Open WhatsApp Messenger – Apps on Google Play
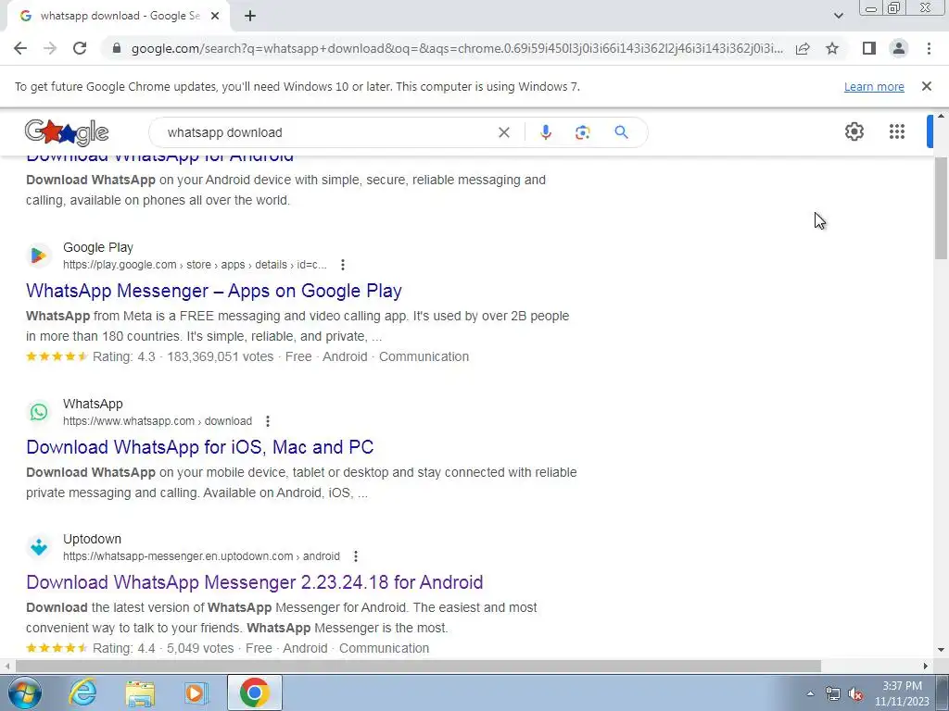This screenshot has width=949, height=711. point(214,291)
